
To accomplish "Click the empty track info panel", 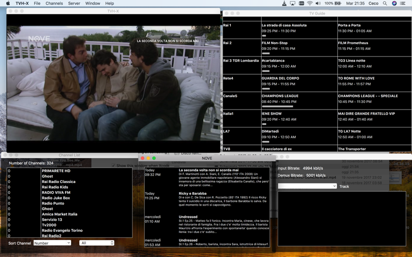I will click(x=342, y=218).
